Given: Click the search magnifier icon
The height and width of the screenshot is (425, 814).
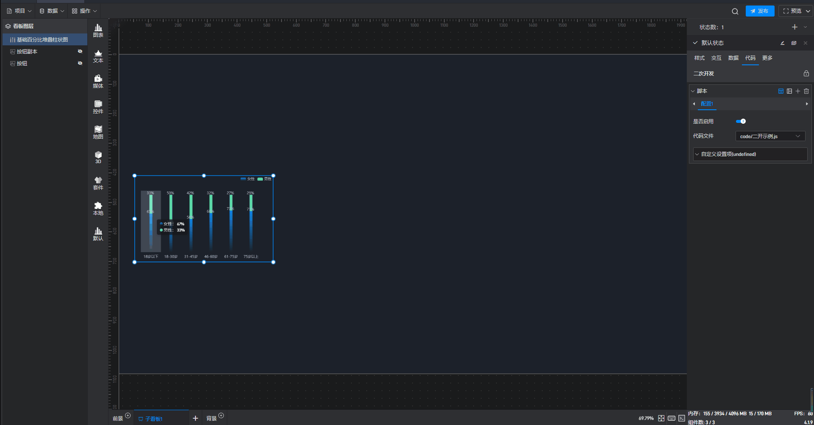Looking at the screenshot, I should 735,11.
